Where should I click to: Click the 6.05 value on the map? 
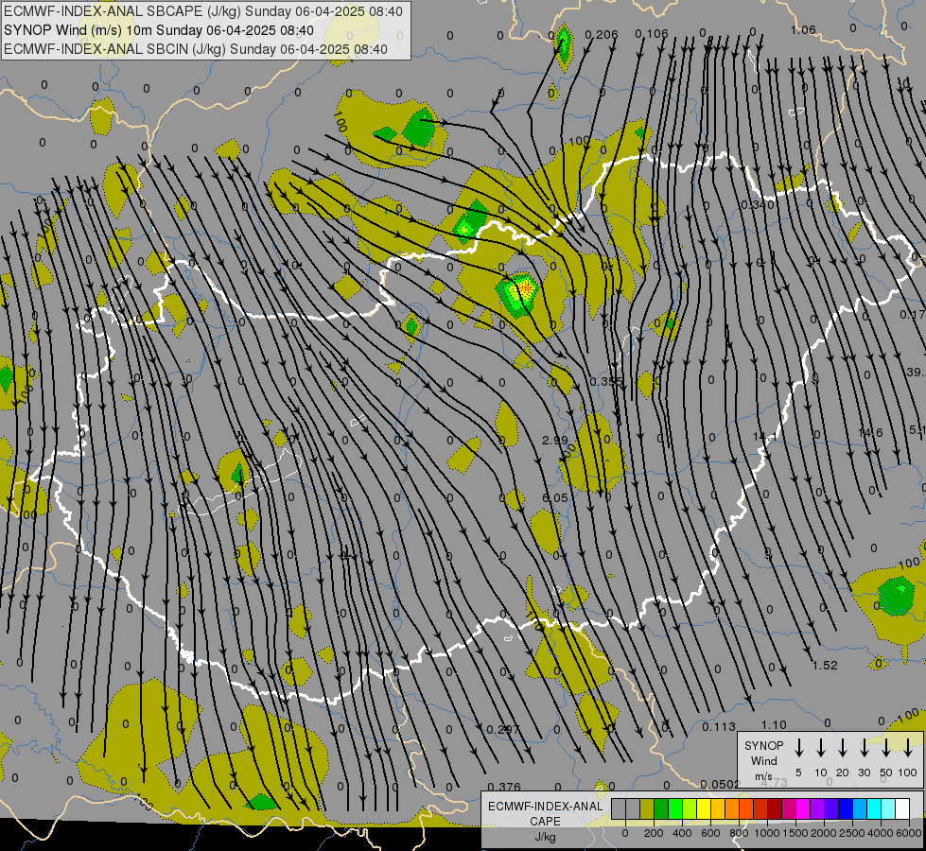555,498
